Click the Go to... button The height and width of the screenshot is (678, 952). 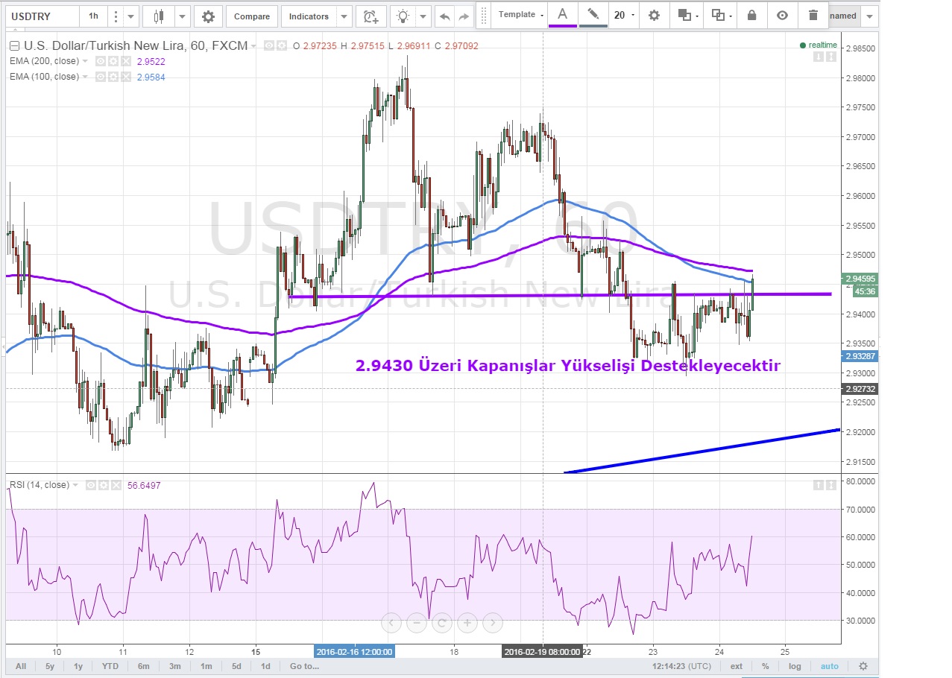point(305,666)
